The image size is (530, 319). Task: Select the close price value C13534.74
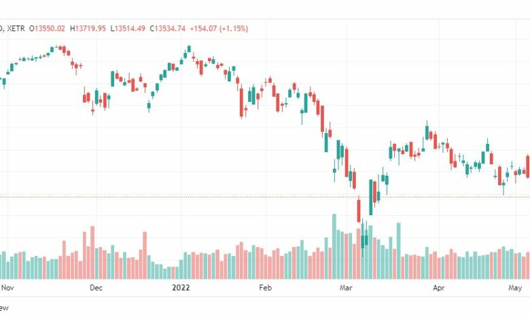click(x=168, y=29)
